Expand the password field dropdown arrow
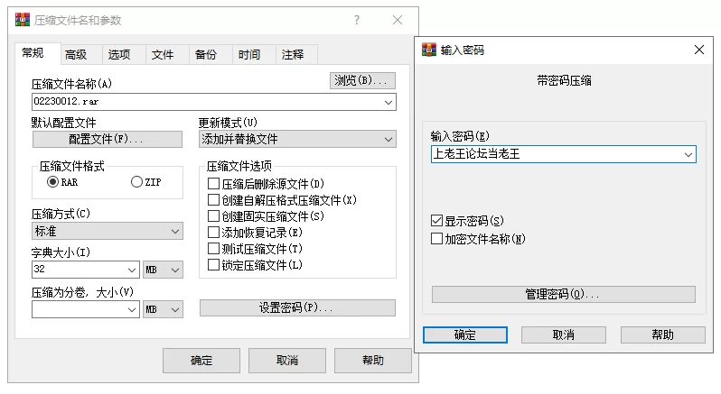Viewport: 721px width, 394px height. tap(688, 154)
